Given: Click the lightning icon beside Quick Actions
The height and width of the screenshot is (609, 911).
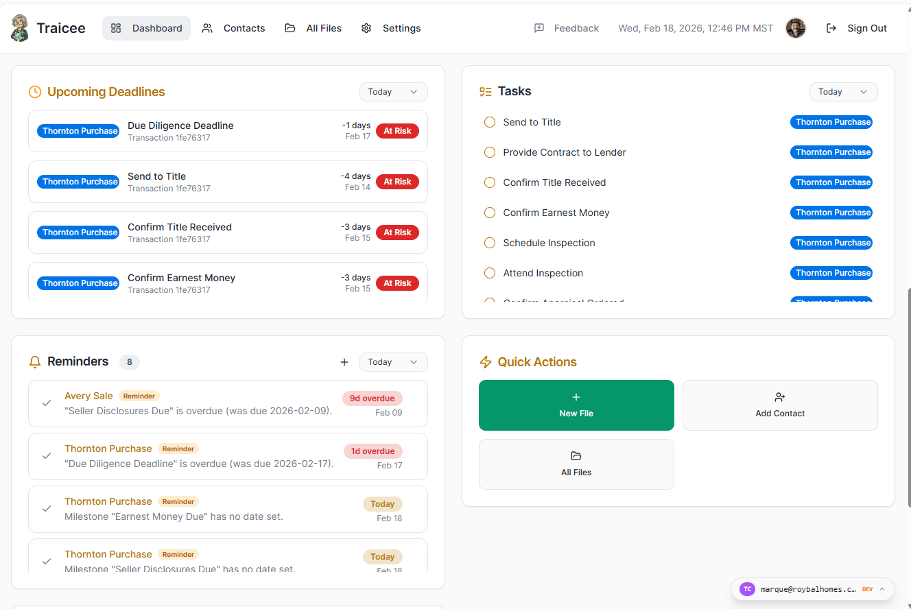Looking at the screenshot, I should click(486, 362).
